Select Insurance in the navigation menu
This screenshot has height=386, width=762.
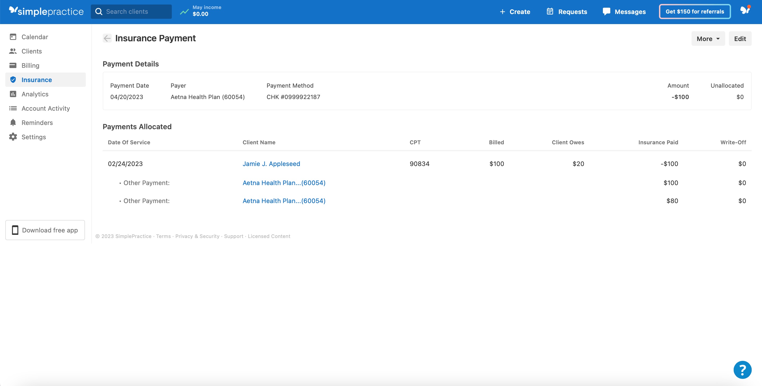pyautogui.click(x=37, y=80)
